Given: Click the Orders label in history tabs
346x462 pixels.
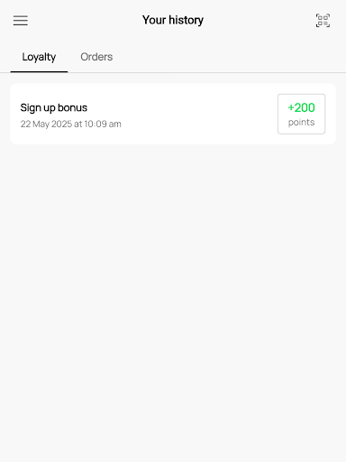Looking at the screenshot, I should coord(96,57).
